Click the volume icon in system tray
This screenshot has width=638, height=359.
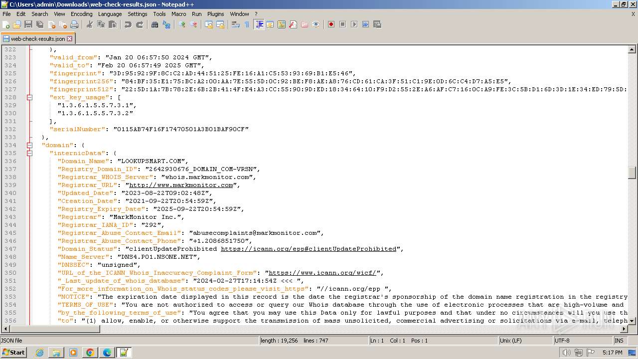(x=567, y=353)
